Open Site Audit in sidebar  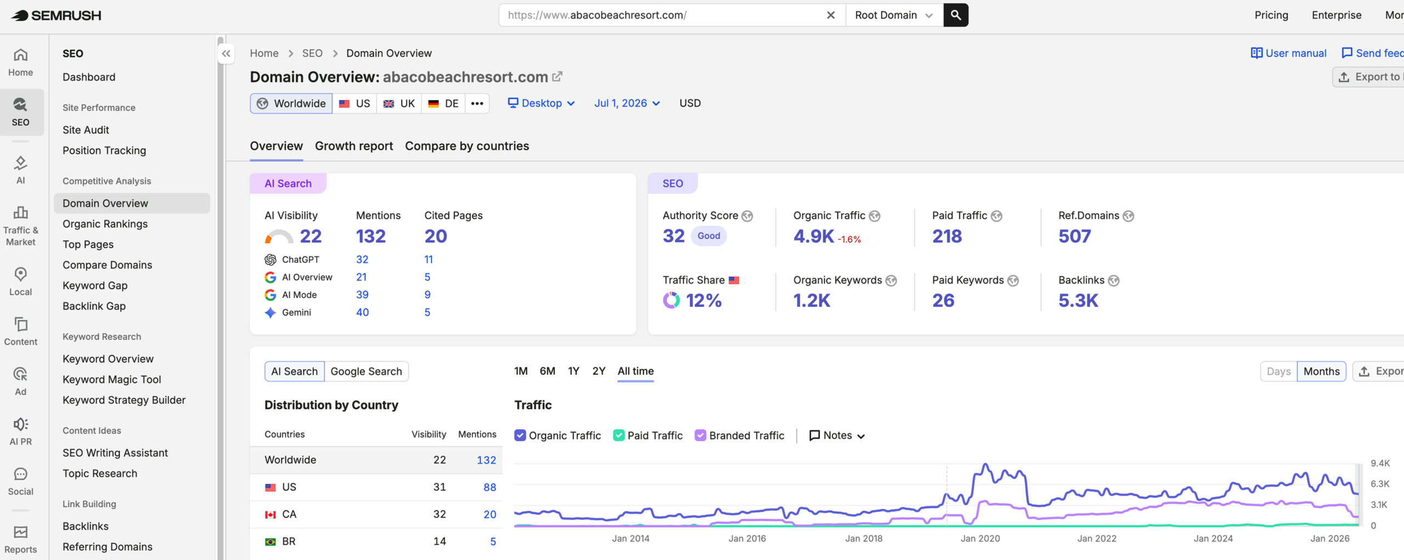coord(86,130)
